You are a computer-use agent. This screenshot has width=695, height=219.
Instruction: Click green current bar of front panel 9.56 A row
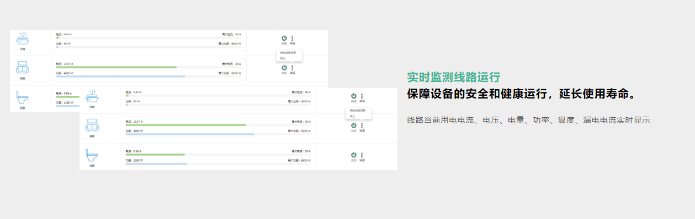tap(155, 155)
